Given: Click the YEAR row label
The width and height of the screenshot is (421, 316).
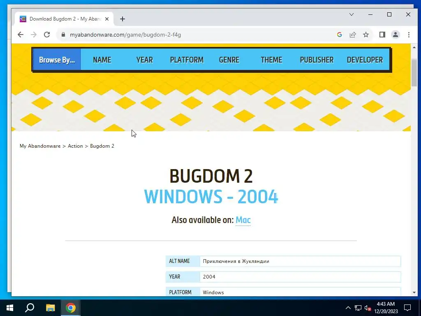Looking at the screenshot, I should [174, 277].
